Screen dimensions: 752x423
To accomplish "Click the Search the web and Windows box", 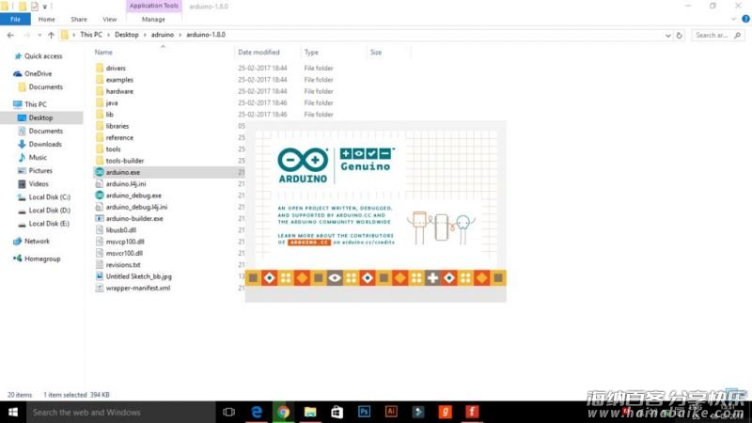I will [113, 412].
